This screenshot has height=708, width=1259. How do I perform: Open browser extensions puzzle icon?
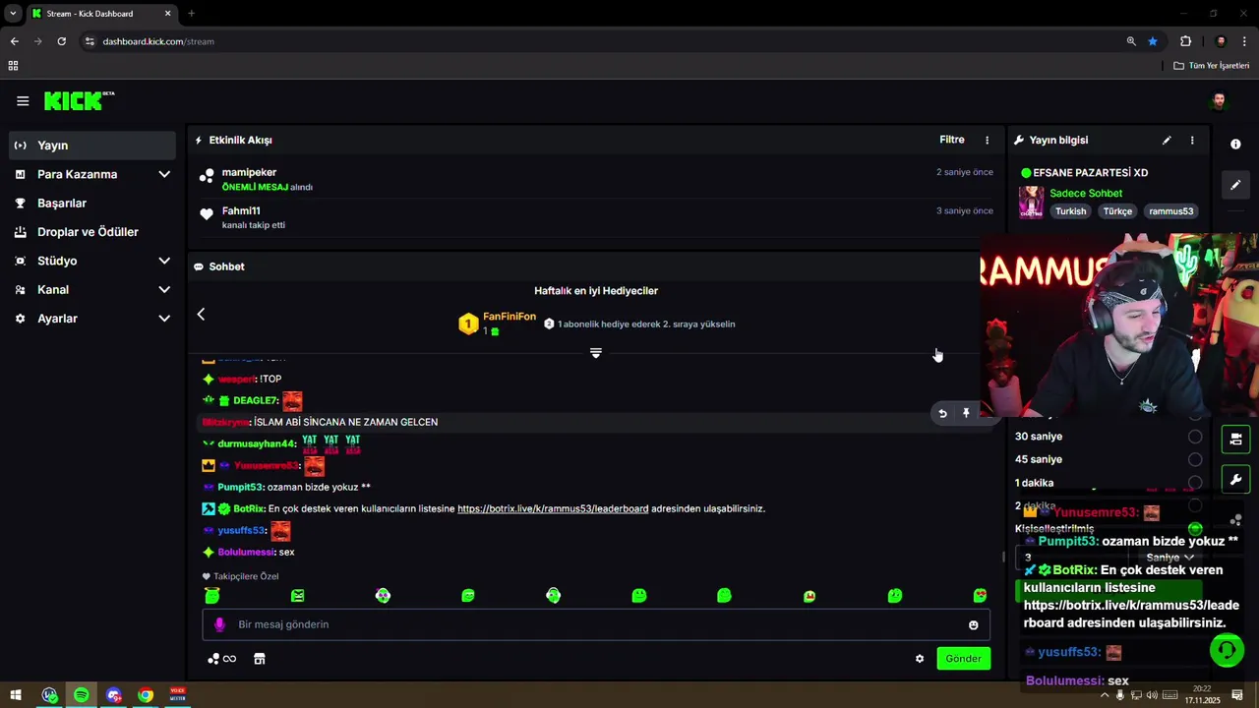[x=1185, y=41]
